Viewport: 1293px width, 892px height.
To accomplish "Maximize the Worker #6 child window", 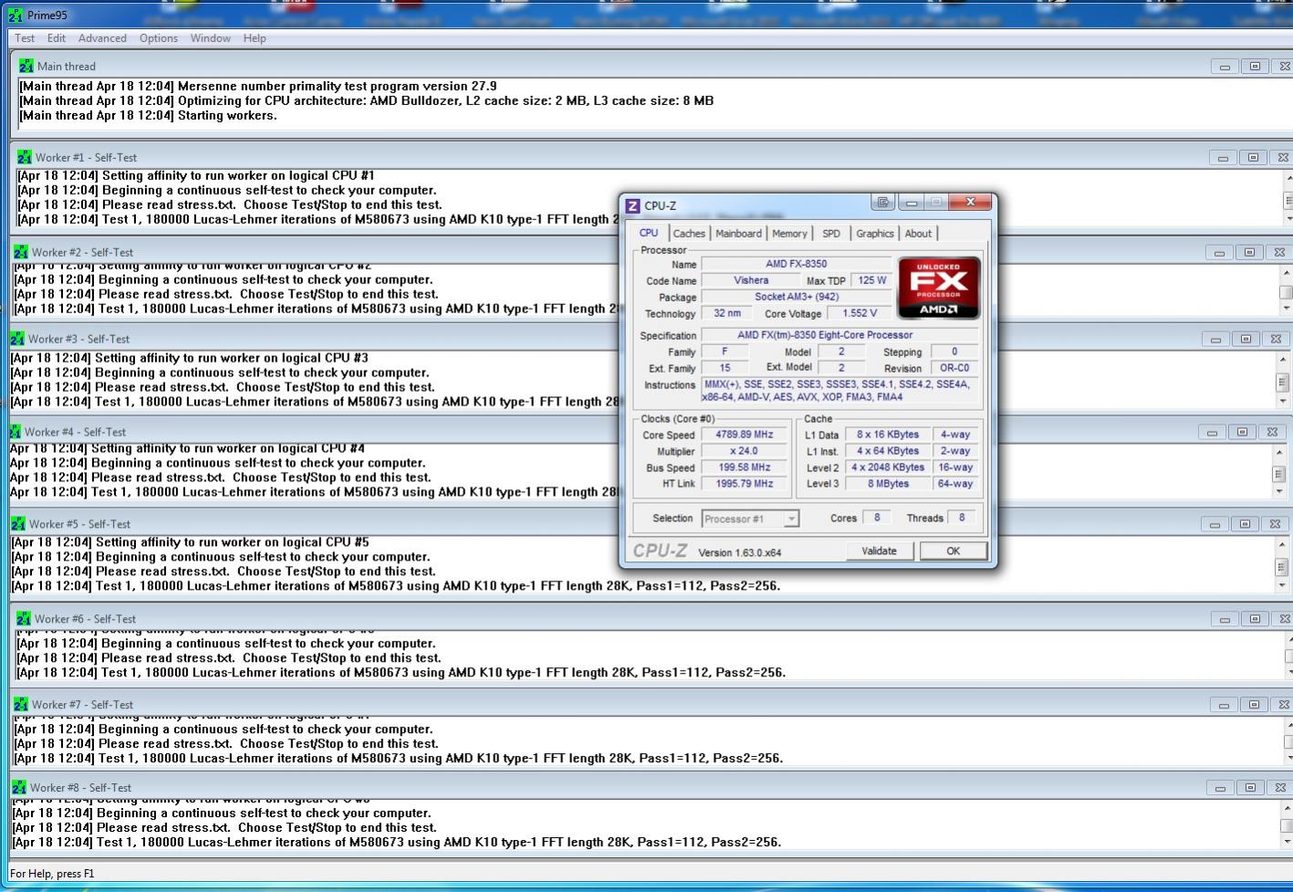I will [x=1255, y=619].
